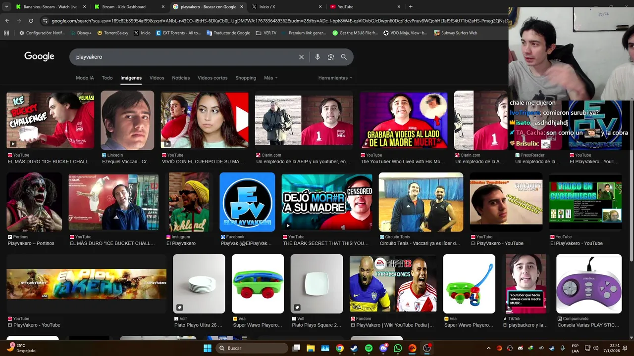Switch to the Modo IA tab

pyautogui.click(x=85, y=78)
